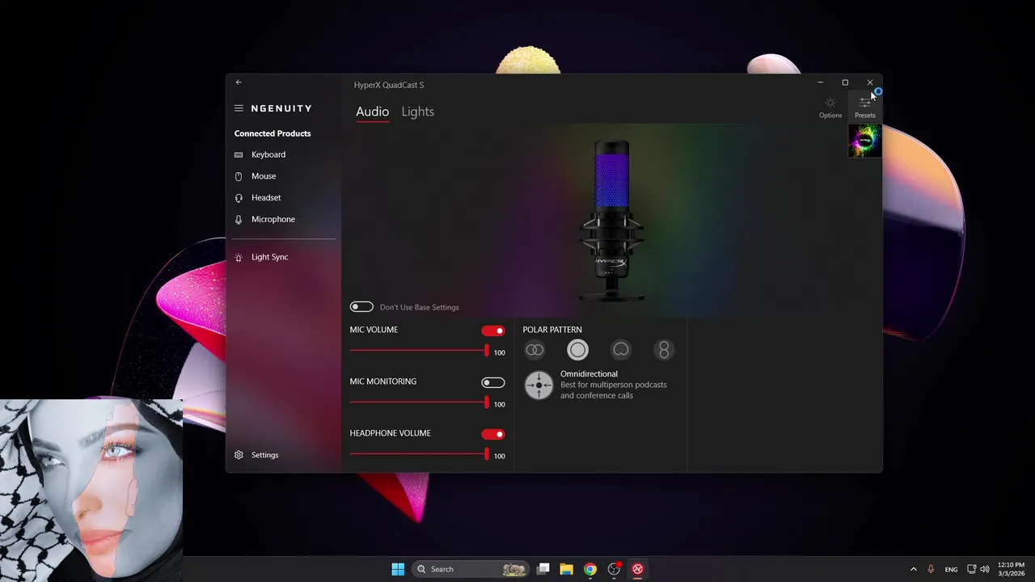The width and height of the screenshot is (1035, 582).
Task: Open Google Chrome from the taskbar
Action: [590, 569]
